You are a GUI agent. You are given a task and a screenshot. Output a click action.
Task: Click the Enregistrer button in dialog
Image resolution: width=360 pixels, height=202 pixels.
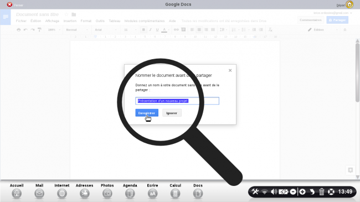[x=147, y=113]
